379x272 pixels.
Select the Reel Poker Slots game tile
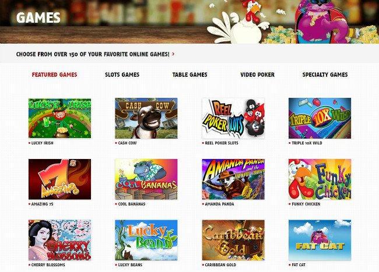tap(233, 118)
